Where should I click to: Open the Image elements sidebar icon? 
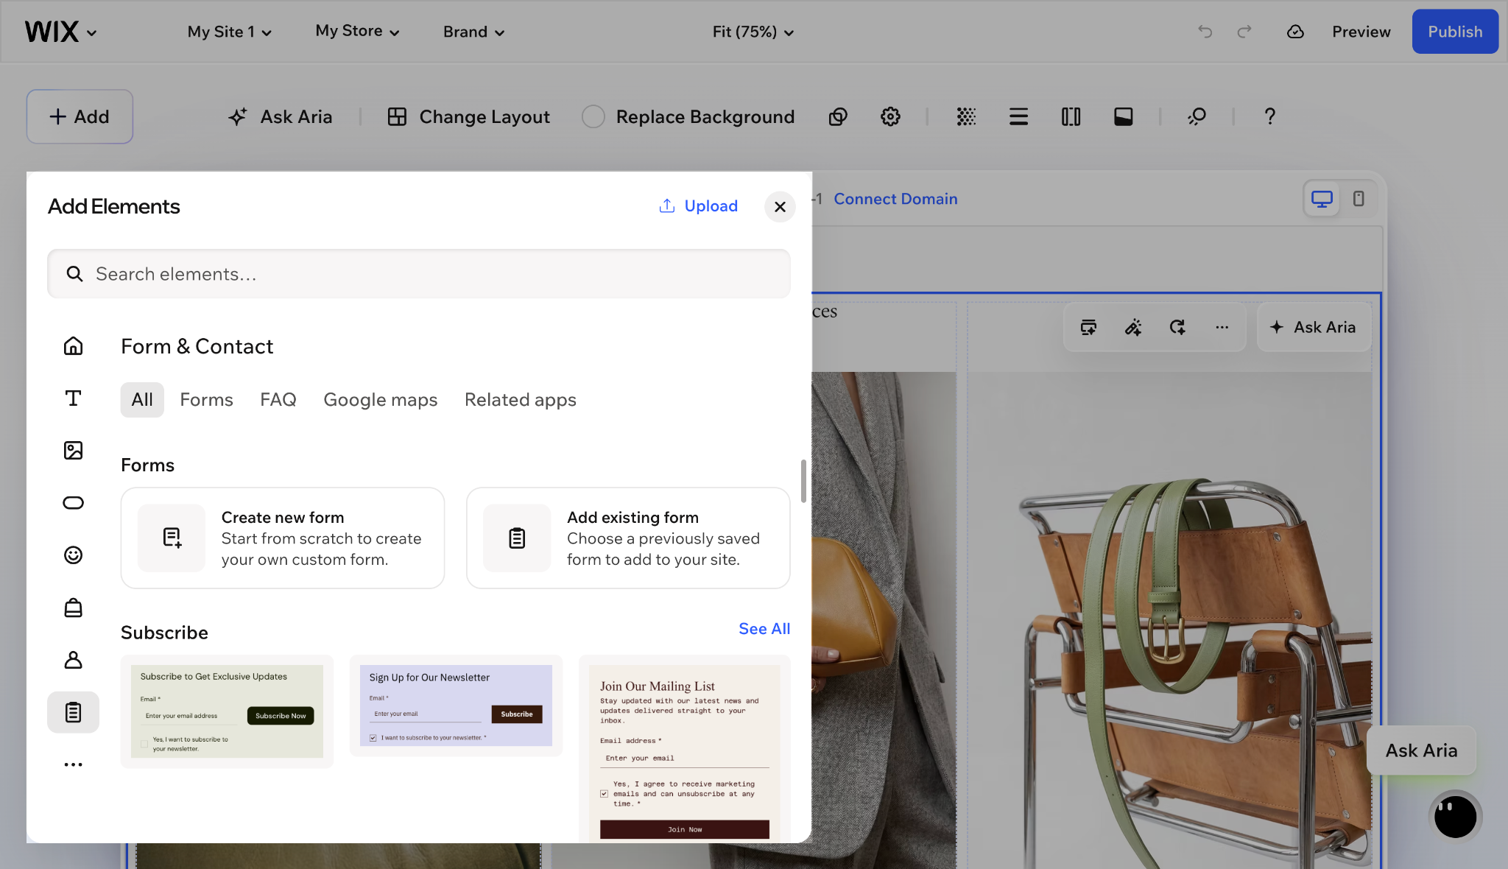coord(73,450)
